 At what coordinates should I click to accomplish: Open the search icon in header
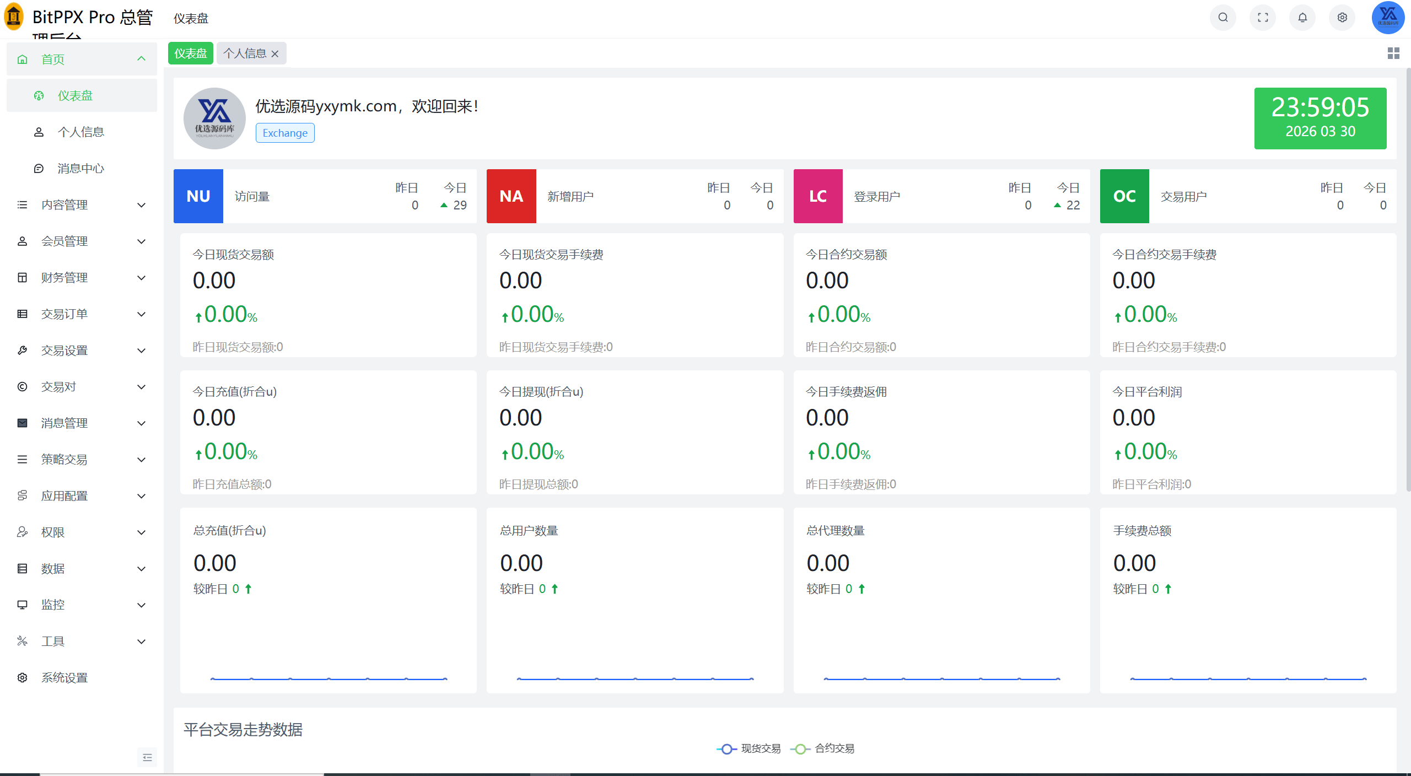coord(1222,18)
